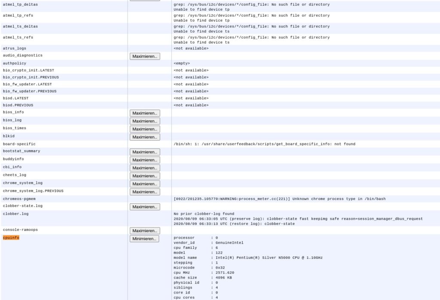
Task: Click the clobber.log row label
Action: [x=16, y=214]
